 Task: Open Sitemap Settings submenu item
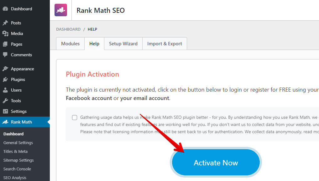click(18, 160)
